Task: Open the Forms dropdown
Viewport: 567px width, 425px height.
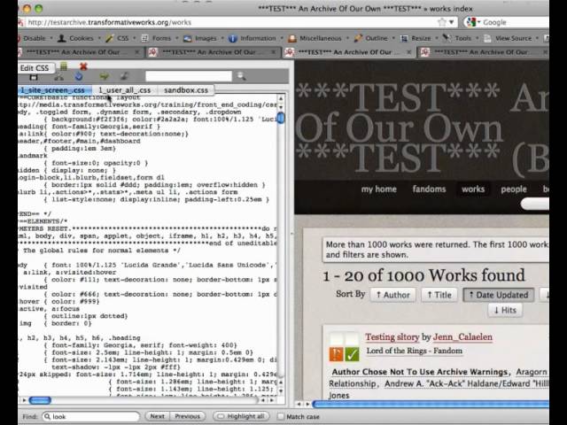Action: 159,38
